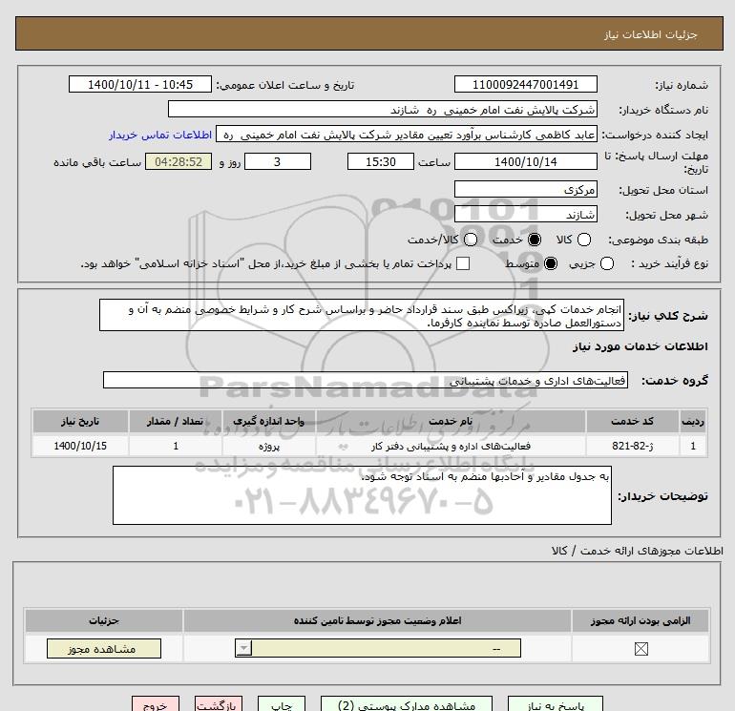Click the مشاهده مجوز button

104,649
